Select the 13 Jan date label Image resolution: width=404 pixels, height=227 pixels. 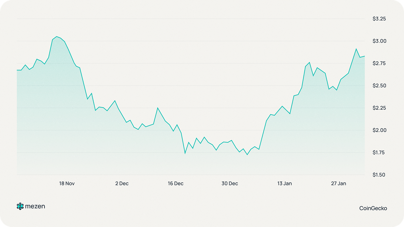click(285, 184)
